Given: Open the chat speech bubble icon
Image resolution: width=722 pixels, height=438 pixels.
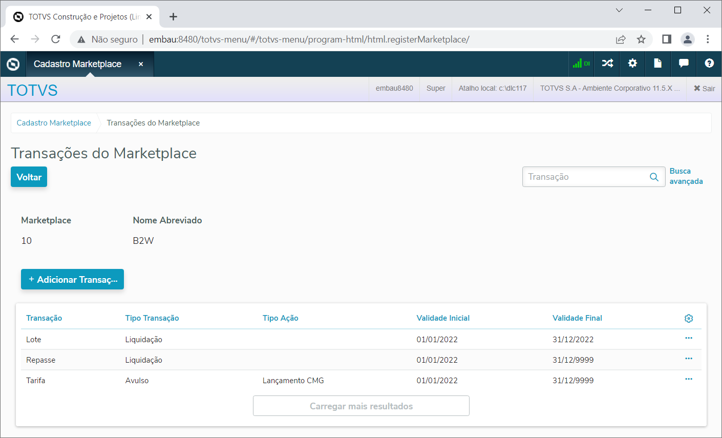Looking at the screenshot, I should point(684,63).
